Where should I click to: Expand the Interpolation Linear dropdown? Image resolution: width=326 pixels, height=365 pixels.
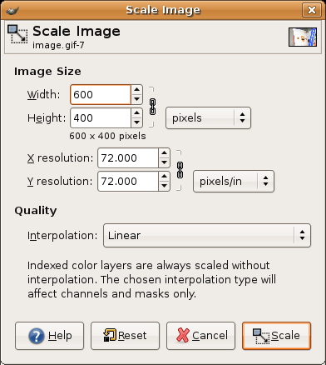pyautogui.click(x=207, y=236)
